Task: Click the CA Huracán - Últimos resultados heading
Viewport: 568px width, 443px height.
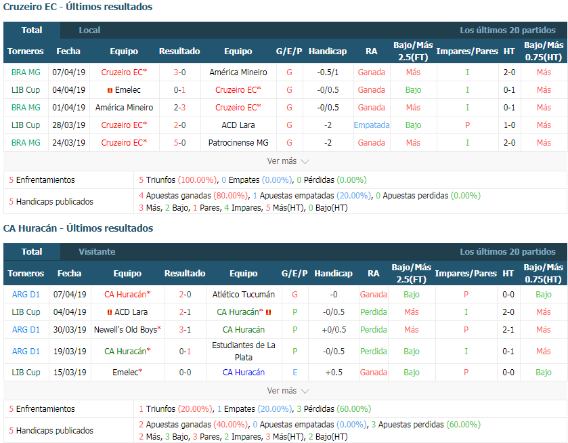Action: click(78, 228)
